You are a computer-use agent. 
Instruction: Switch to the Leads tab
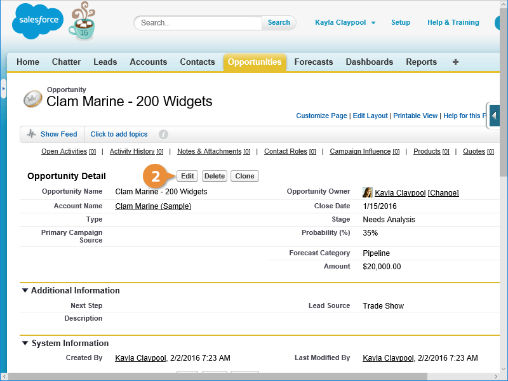tap(105, 62)
